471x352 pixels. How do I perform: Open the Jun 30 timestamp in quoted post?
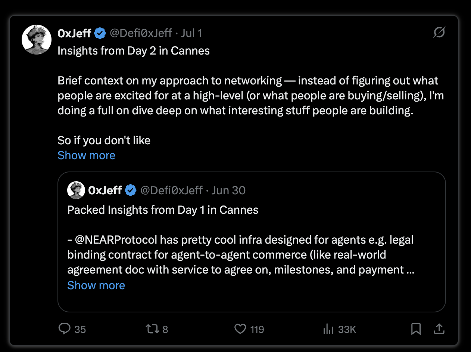pyautogui.click(x=228, y=191)
